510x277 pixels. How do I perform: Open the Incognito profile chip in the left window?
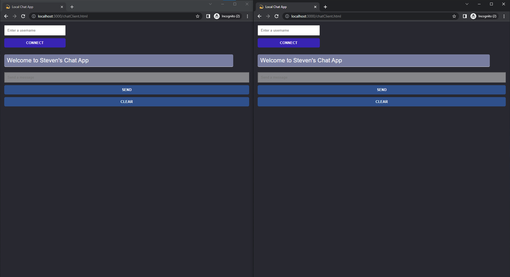(x=228, y=16)
